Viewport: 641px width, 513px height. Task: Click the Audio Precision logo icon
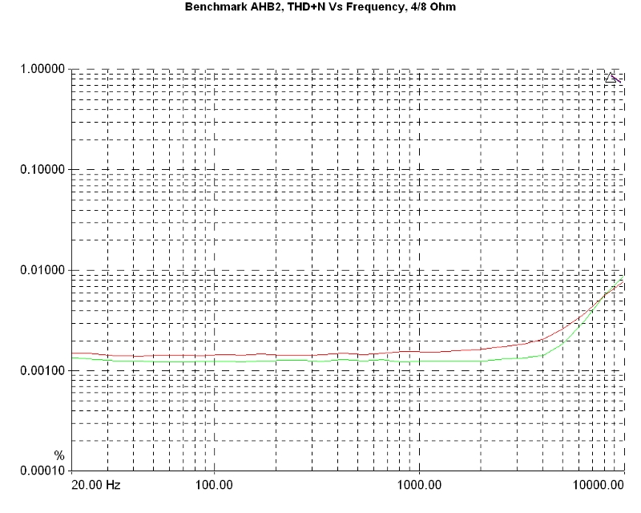coord(613,78)
